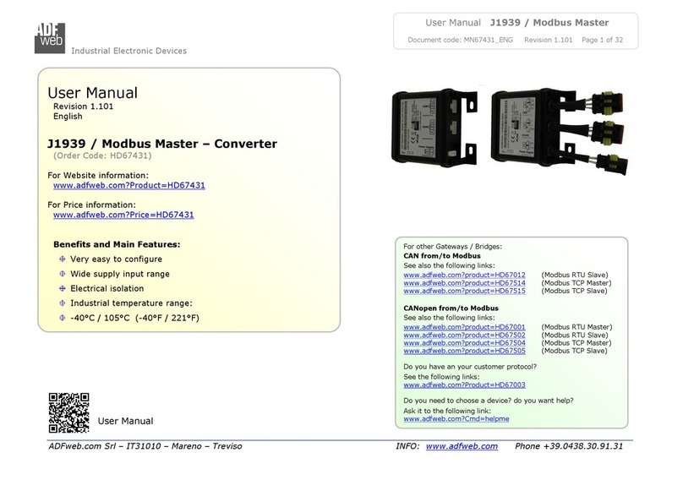Screen dimensions: 683x480
Task: Click the 'Electrical isolation' text
Action: [107, 288]
